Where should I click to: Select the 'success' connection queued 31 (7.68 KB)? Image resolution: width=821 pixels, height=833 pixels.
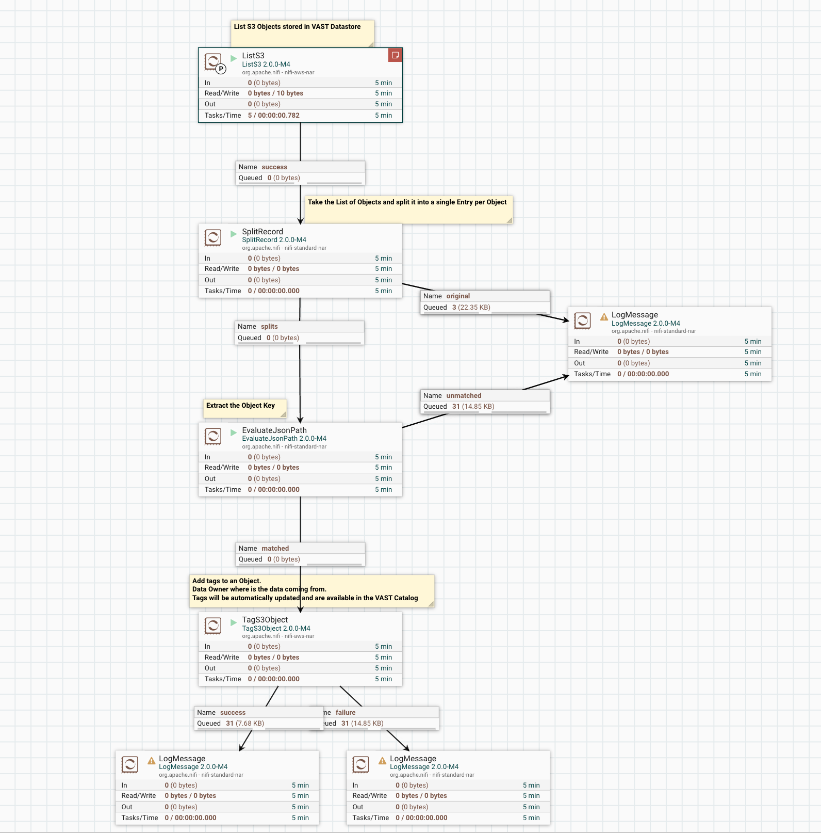259,718
